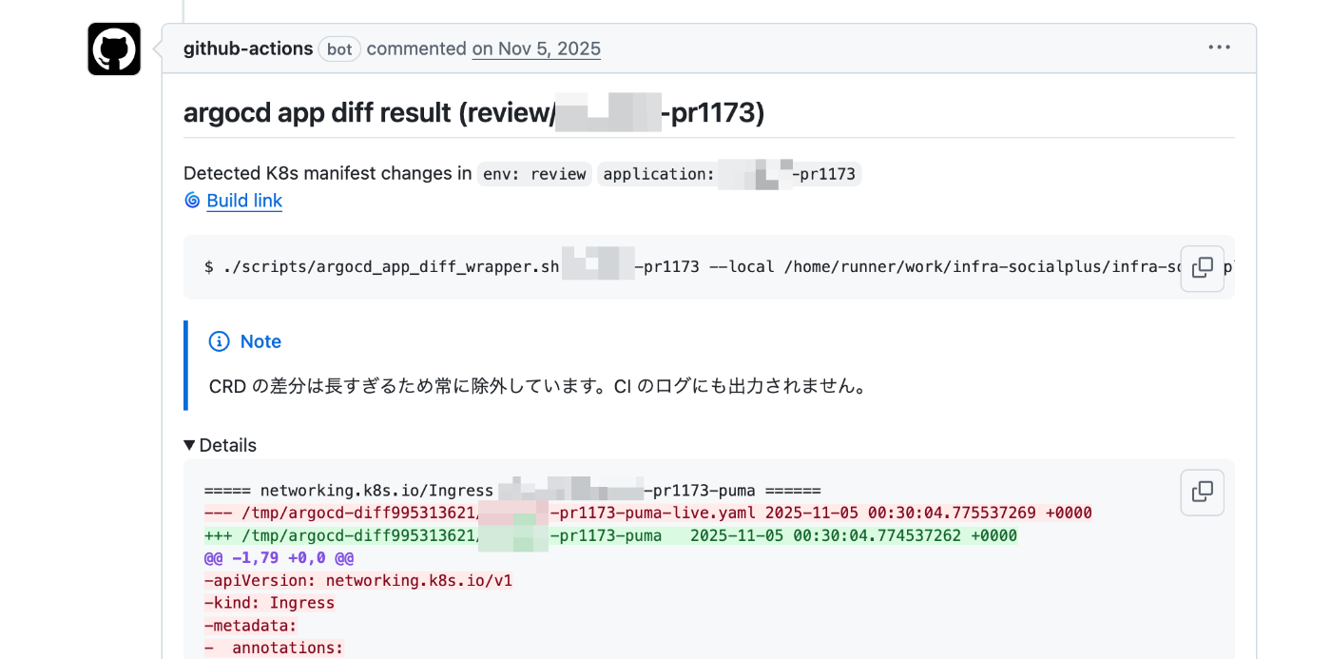Screen dimensions: 1331x659
Task: Click '-apiVersion: networking.k8s.io/v1' line
Action: coord(358,580)
